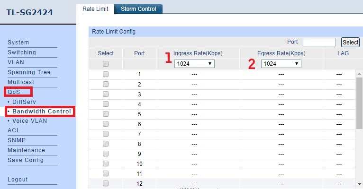Viewport: 363px width, 189px height.
Task: Open the ACL menu
Action: click(x=14, y=130)
